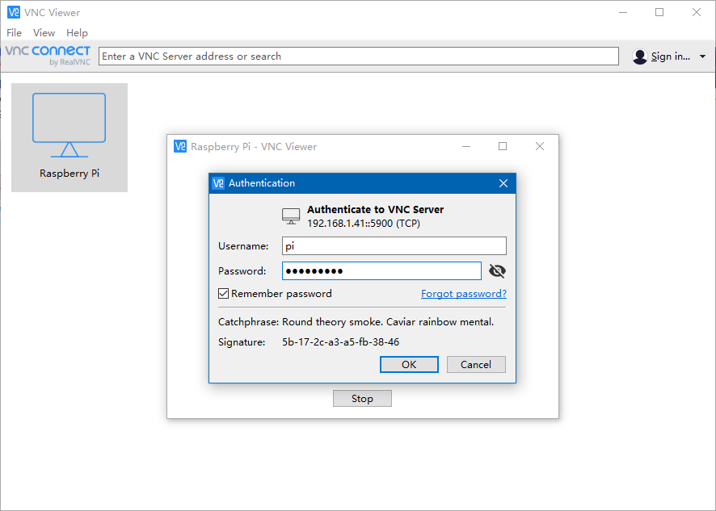This screenshot has height=511, width=716.
Task: Close the Raspberry Pi - VNC Viewer window
Action: (540, 146)
